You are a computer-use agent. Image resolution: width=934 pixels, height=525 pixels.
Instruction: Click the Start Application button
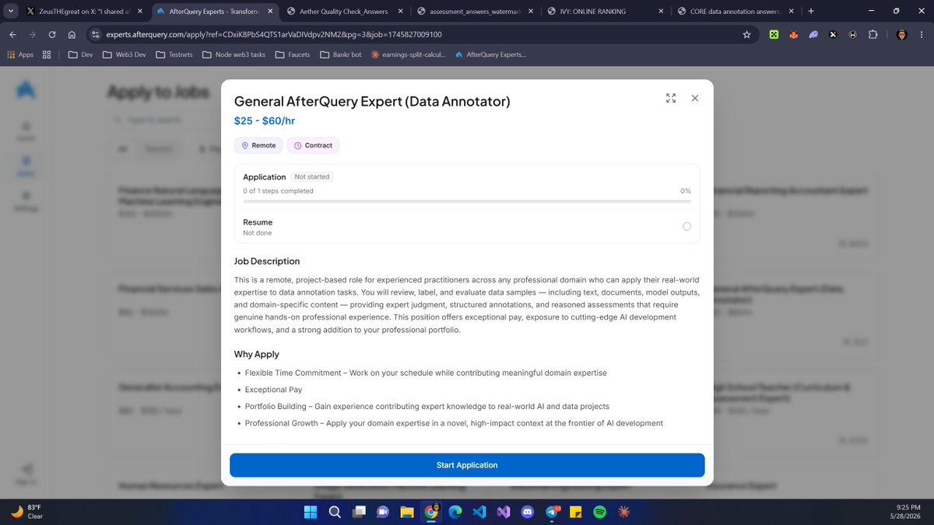(467, 465)
